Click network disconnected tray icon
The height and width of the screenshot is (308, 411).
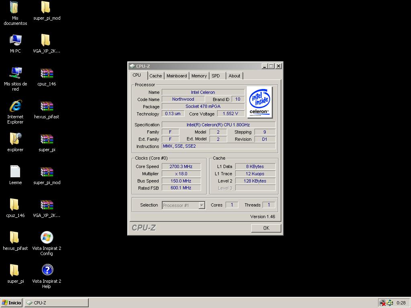pos(383,303)
